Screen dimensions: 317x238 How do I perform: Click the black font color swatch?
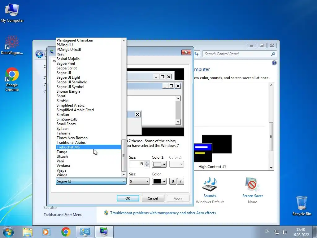coord(157,181)
